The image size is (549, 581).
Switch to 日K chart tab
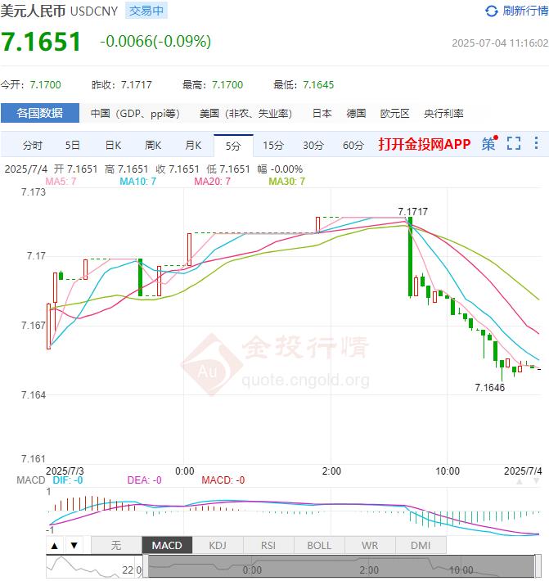point(113,146)
